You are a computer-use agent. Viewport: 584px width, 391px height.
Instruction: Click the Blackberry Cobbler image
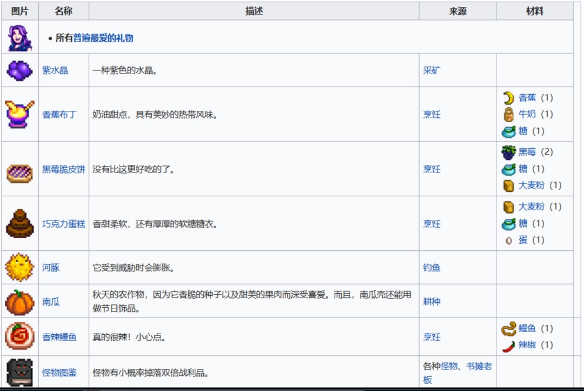coord(20,174)
